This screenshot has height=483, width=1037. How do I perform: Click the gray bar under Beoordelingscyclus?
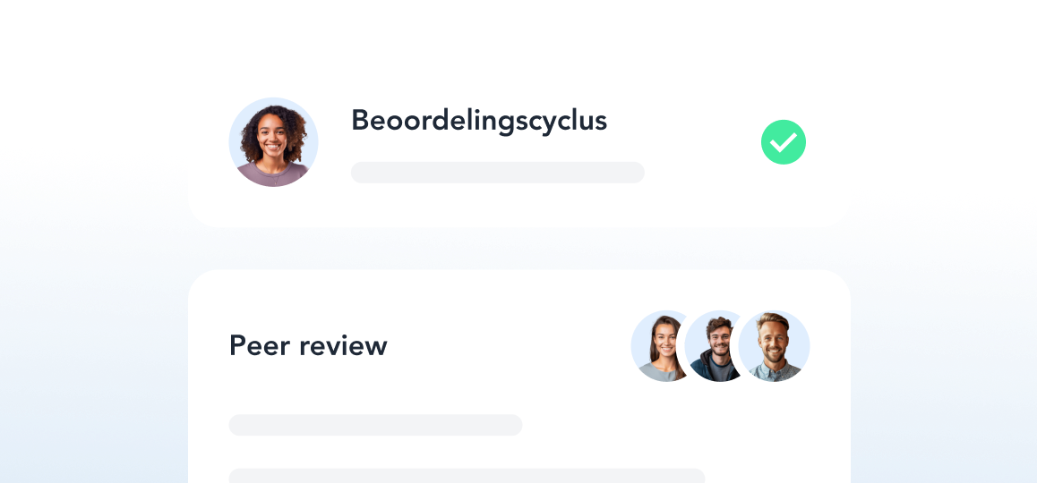point(497,173)
